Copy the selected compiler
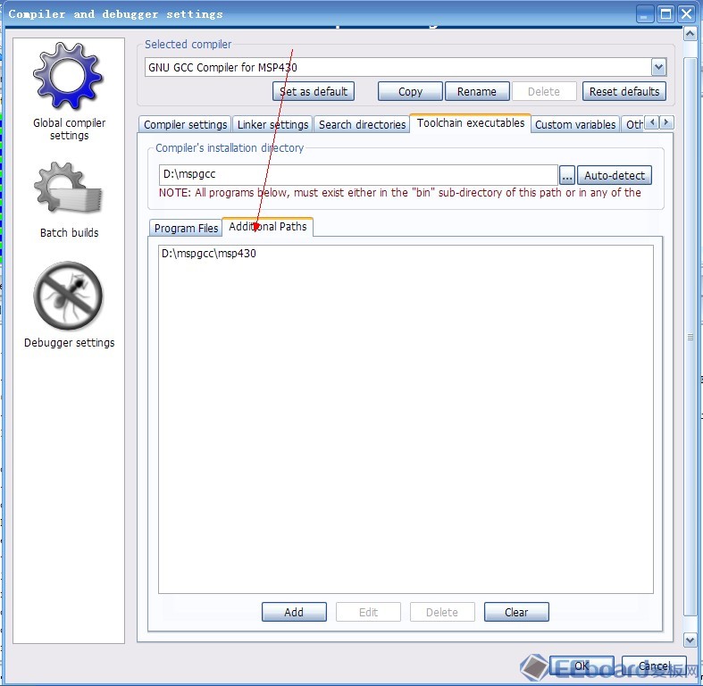703x686 pixels. tap(410, 91)
